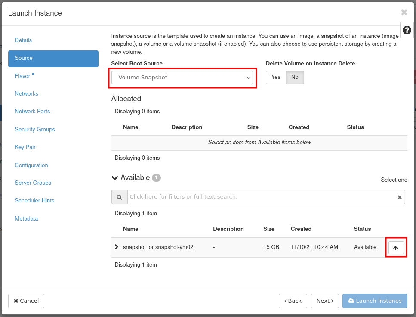Click the Launch Instance button
Image resolution: width=416 pixels, height=317 pixels.
375,301
